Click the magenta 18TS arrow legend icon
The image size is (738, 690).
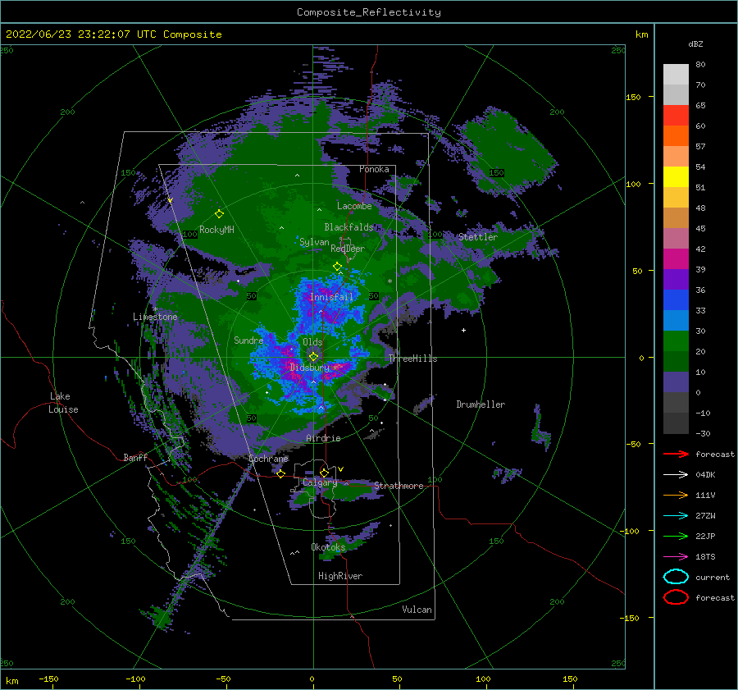point(676,557)
